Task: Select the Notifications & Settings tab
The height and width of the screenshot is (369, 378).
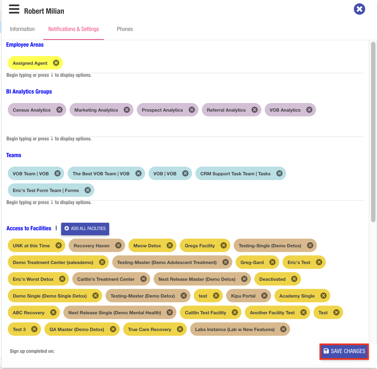Action: (x=73, y=29)
